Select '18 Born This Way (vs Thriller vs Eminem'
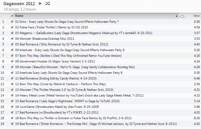Screen dimensions: 201x129 [x=73, y=118]
